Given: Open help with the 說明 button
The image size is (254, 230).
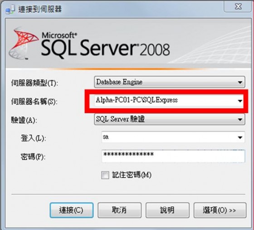Looking at the screenshot, I should click(167, 210).
